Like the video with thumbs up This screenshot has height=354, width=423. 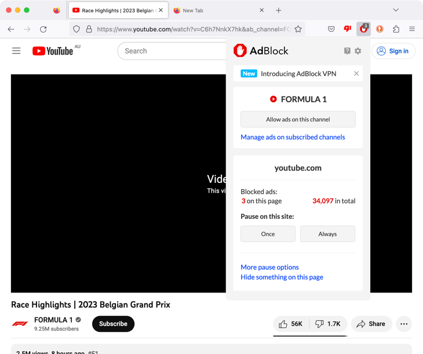coord(290,324)
